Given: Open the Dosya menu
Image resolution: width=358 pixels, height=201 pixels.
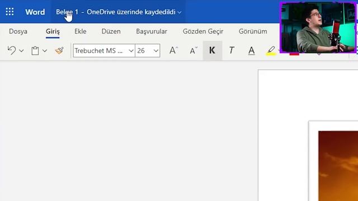Looking at the screenshot, I should (18, 31).
